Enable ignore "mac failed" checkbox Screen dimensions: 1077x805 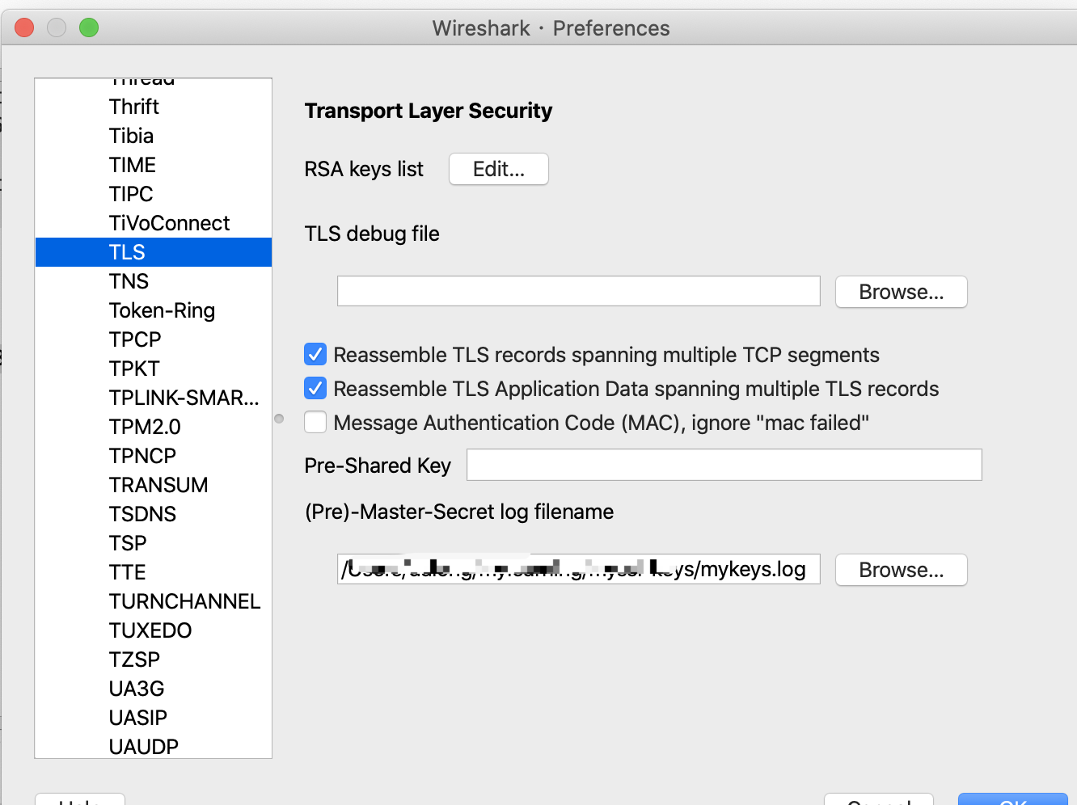click(315, 423)
